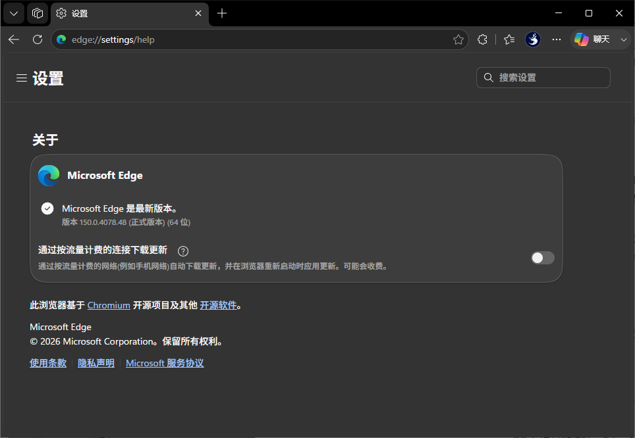Viewport: 635px width, 438px height.
Task: Click the text Microsoft Edge 是最新版本。
Action: (x=119, y=208)
